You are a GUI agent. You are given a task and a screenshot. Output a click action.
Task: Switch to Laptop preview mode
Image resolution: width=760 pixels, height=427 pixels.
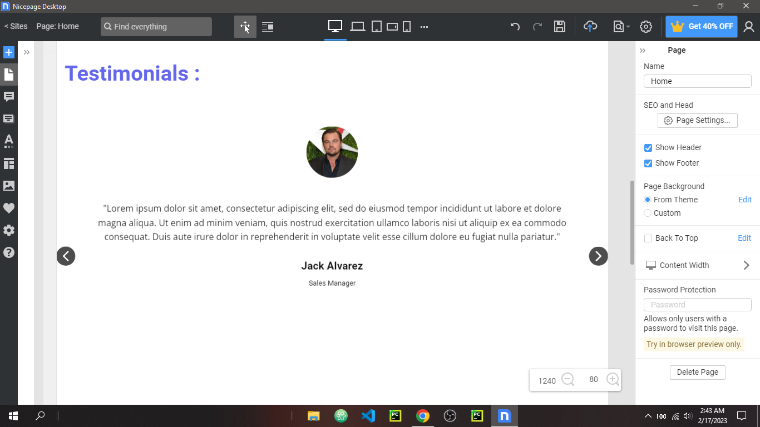(x=357, y=26)
